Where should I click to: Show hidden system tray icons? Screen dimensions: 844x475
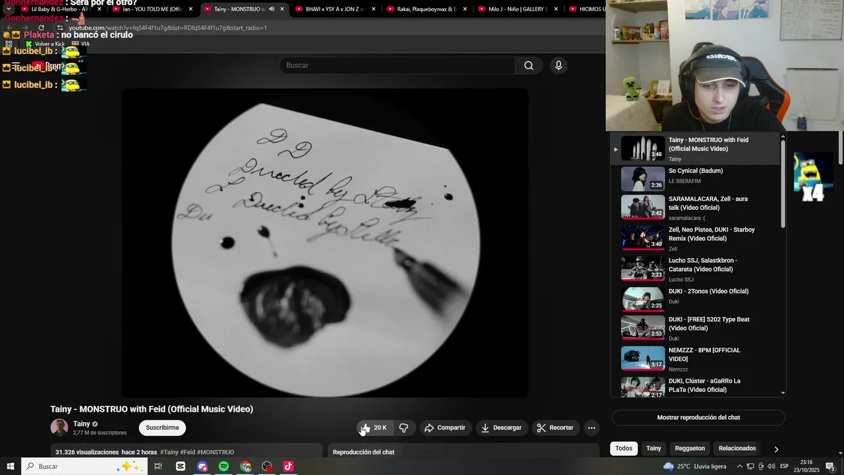[x=739, y=466]
